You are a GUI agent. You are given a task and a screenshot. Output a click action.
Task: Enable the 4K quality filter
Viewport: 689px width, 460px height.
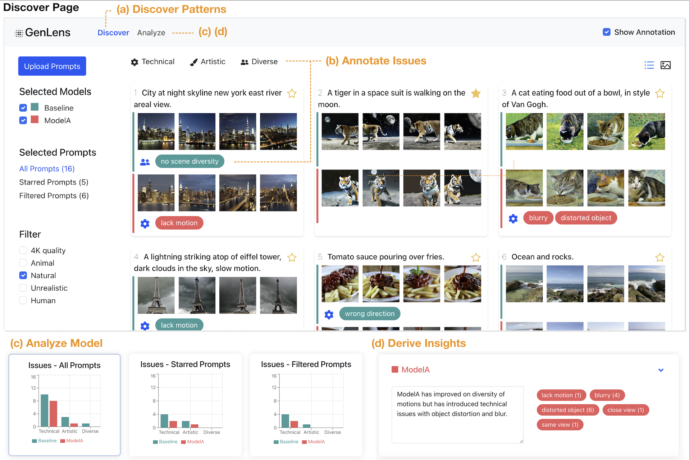[x=23, y=250]
